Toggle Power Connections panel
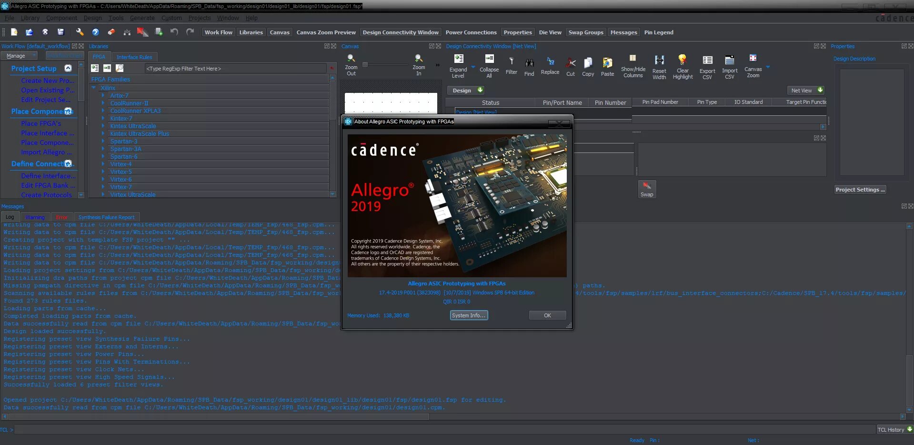Viewport: 914px width, 445px height. point(471,32)
